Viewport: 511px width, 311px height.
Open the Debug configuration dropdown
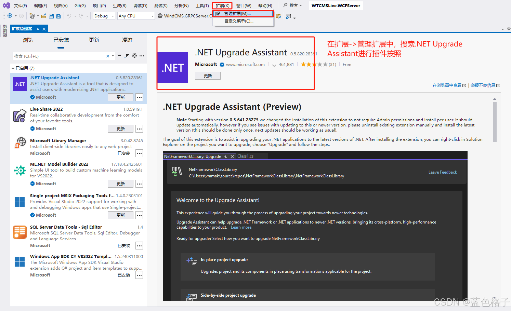[104, 16]
